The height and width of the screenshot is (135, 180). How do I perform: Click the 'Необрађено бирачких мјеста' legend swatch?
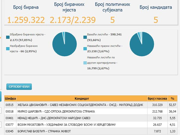(7, 48)
